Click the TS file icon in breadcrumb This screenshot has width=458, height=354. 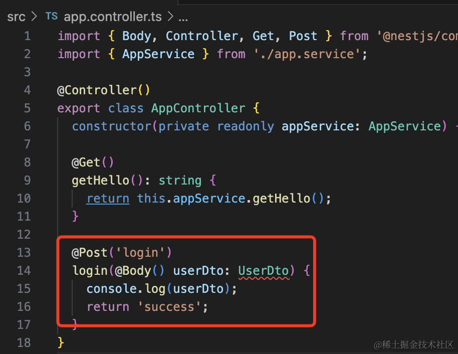tap(52, 16)
